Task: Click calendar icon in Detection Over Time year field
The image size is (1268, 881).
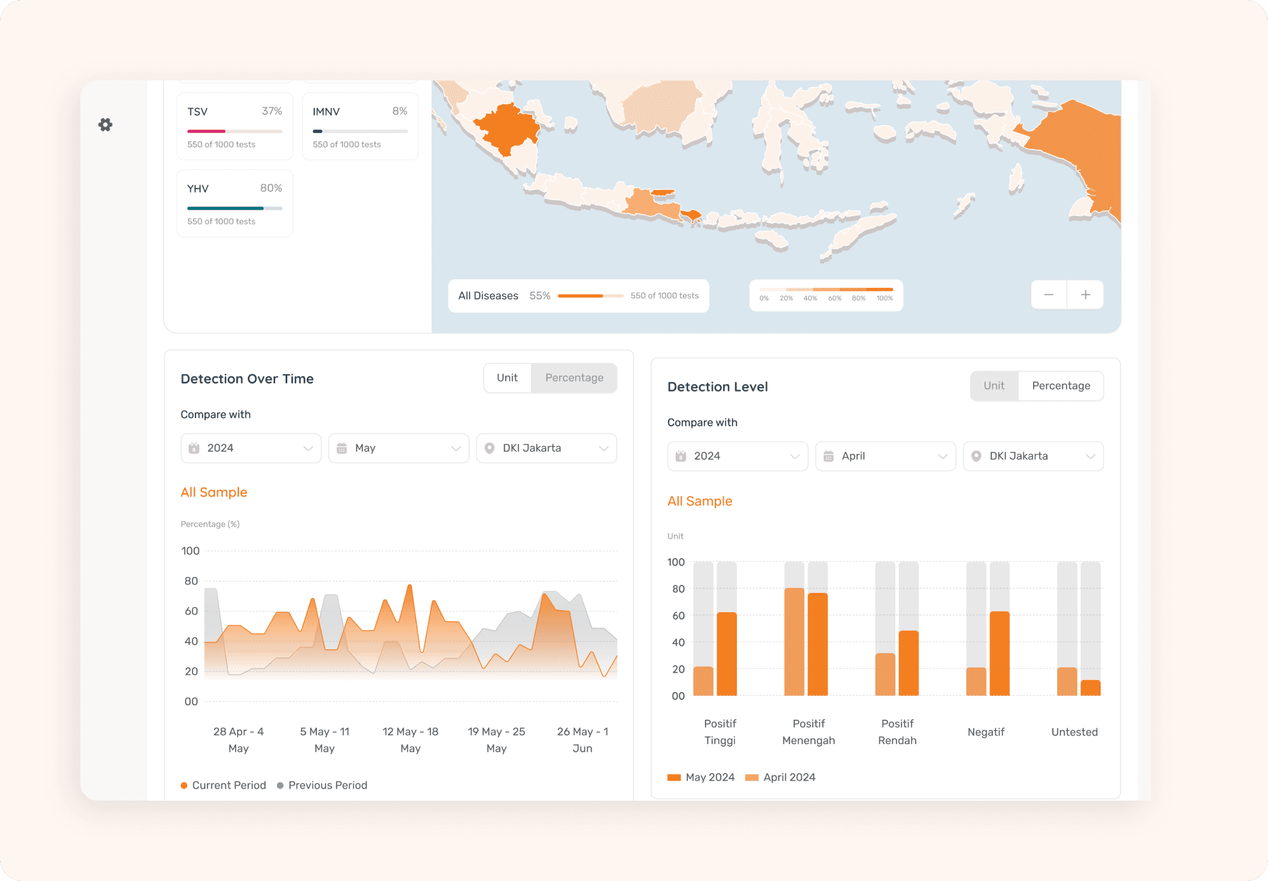Action: [194, 448]
